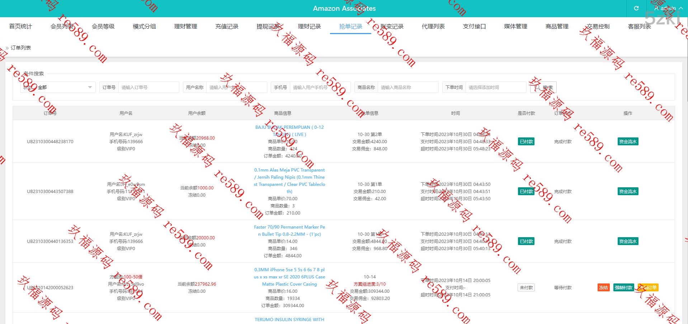Switch to the 媒体管理 tab
The height and width of the screenshot is (324, 688).
click(516, 26)
